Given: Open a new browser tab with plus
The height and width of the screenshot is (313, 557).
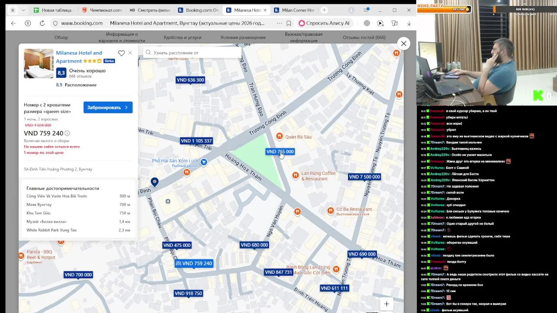Looking at the screenshot, I should (x=324, y=10).
